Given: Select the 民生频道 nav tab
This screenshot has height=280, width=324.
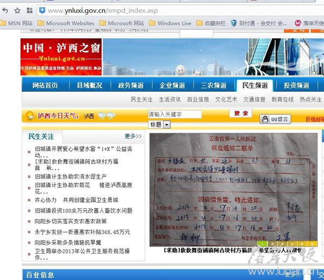Looking at the screenshot, I should click(255, 85).
